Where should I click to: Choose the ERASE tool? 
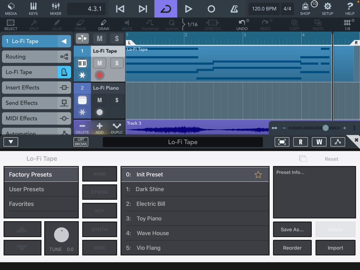[x=80, y=25]
